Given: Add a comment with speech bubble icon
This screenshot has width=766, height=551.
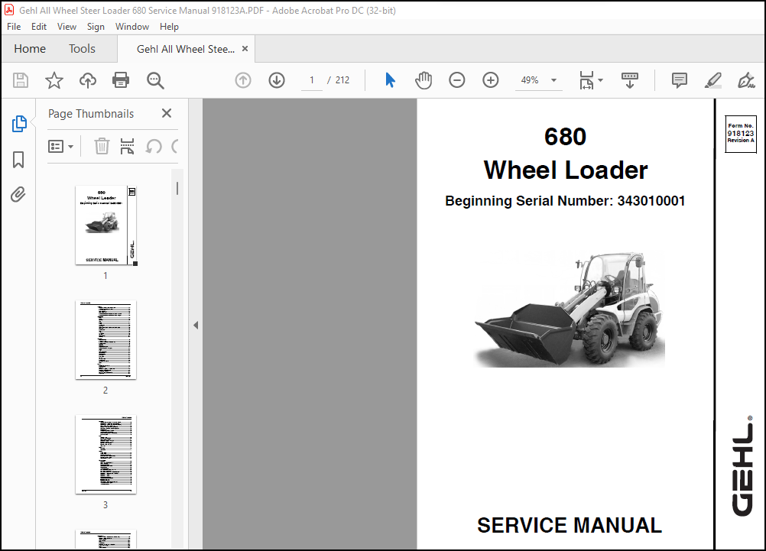Looking at the screenshot, I should 679,80.
